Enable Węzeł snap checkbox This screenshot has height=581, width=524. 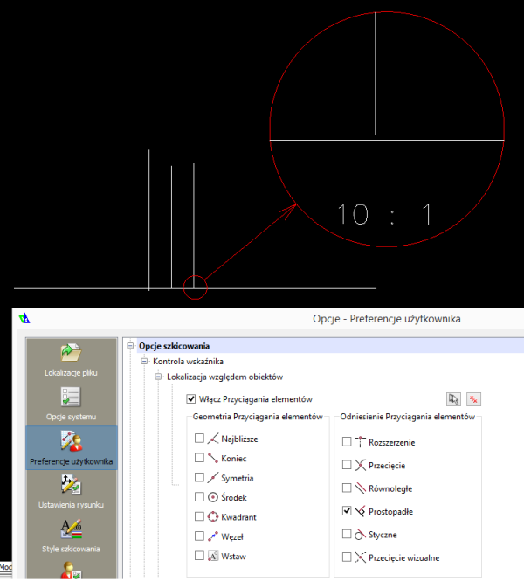click(x=199, y=536)
